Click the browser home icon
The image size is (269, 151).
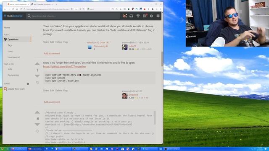(17, 9)
